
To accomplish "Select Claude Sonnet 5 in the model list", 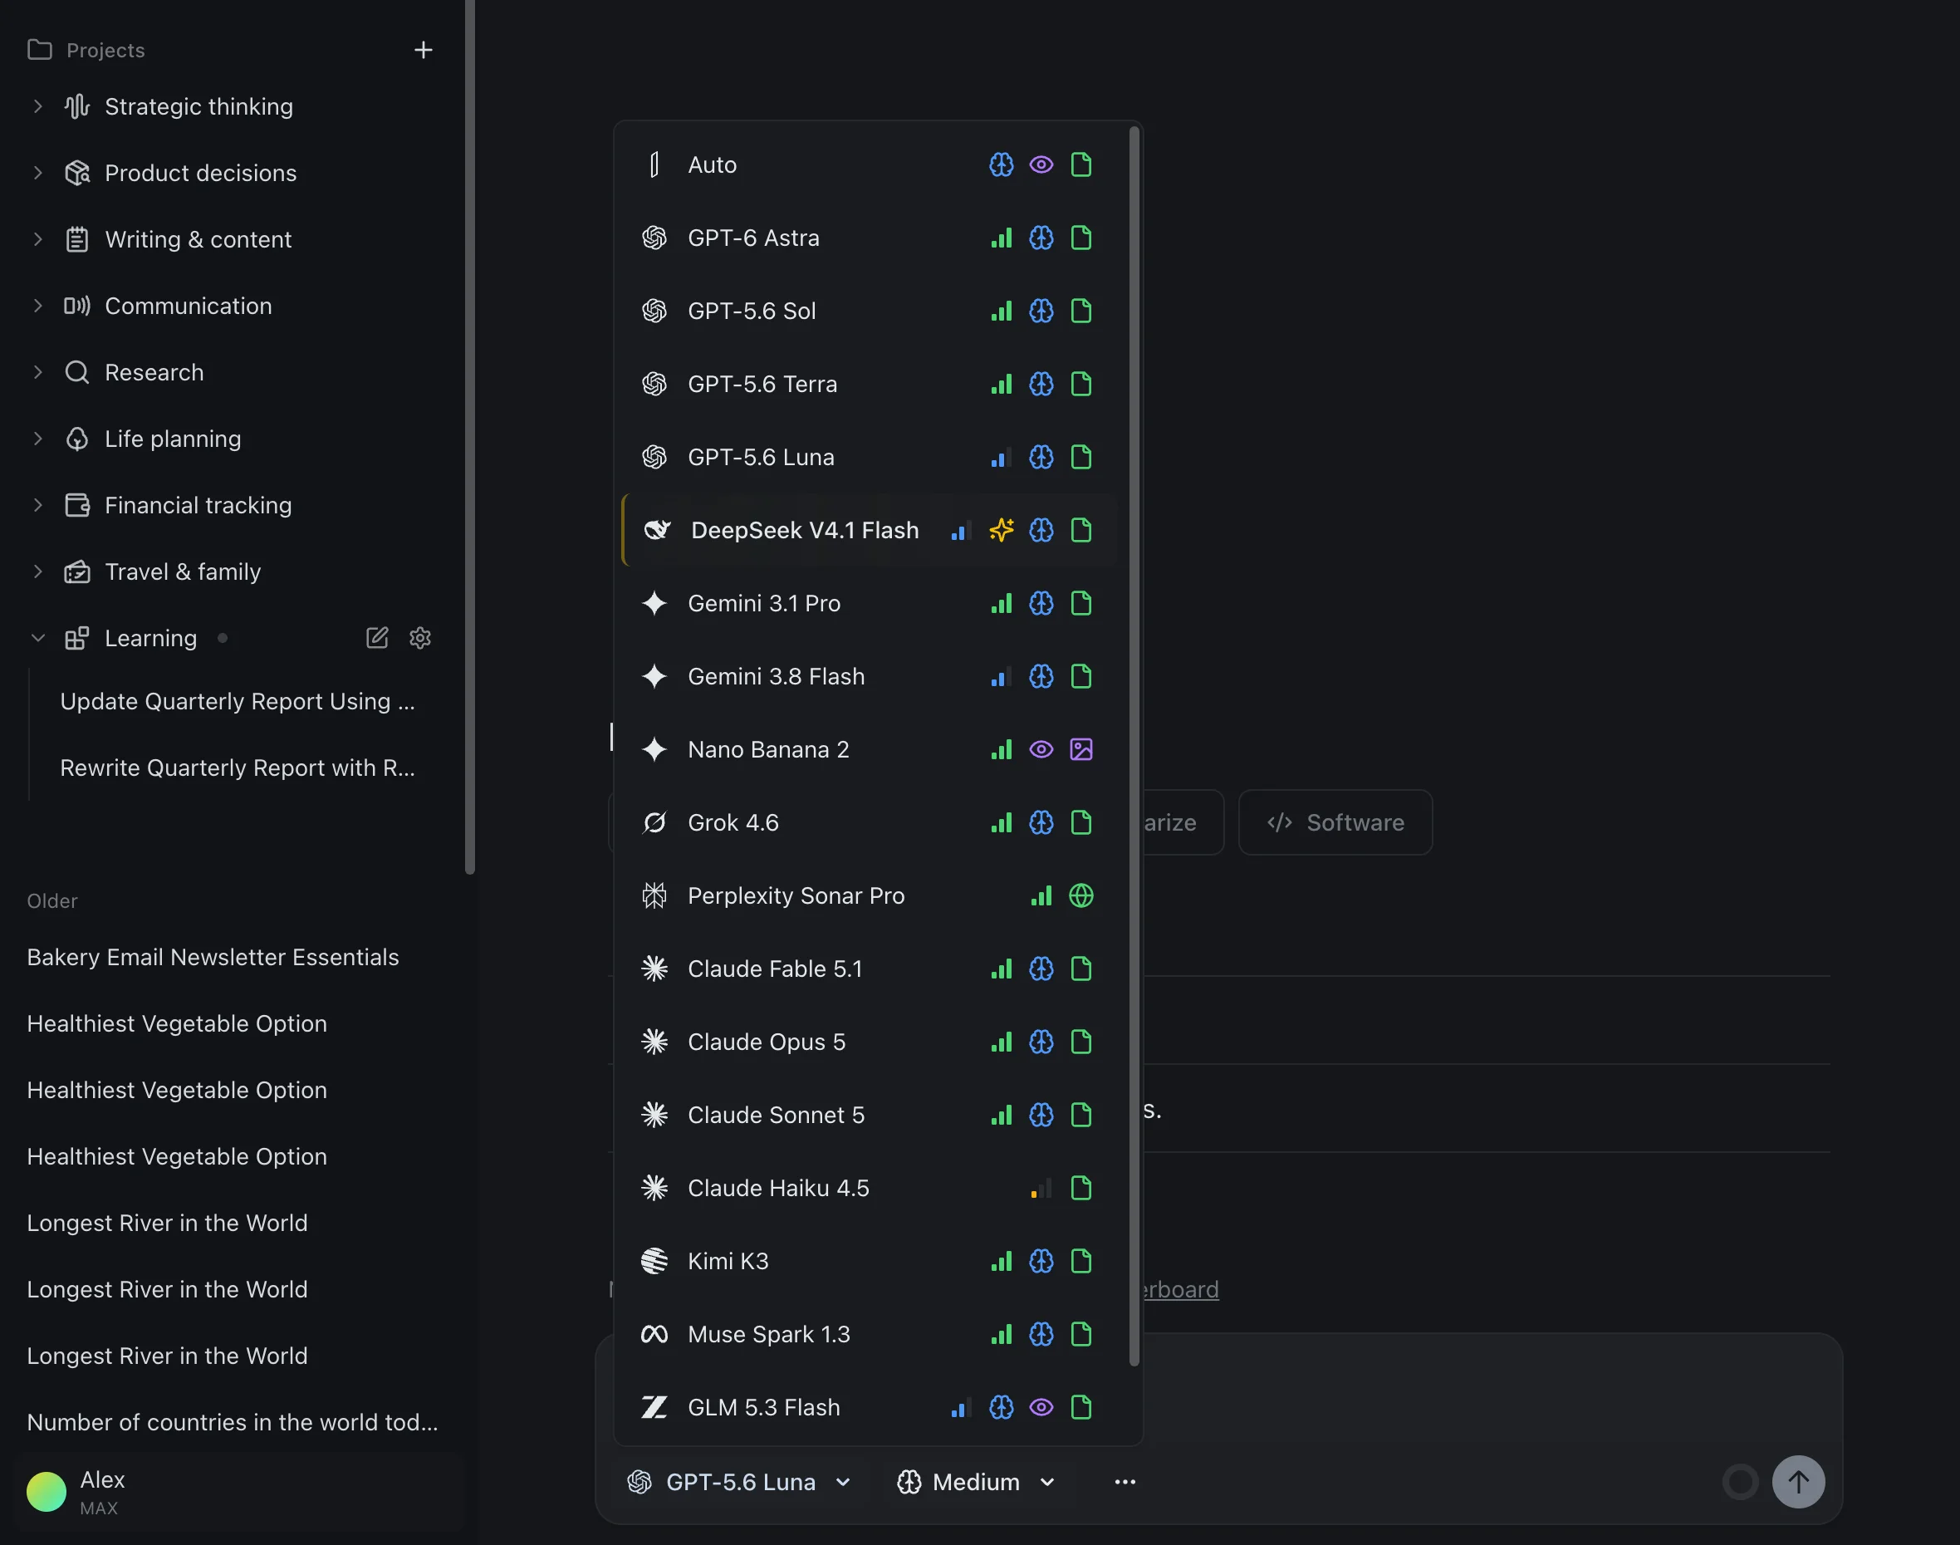I will [x=870, y=1116].
